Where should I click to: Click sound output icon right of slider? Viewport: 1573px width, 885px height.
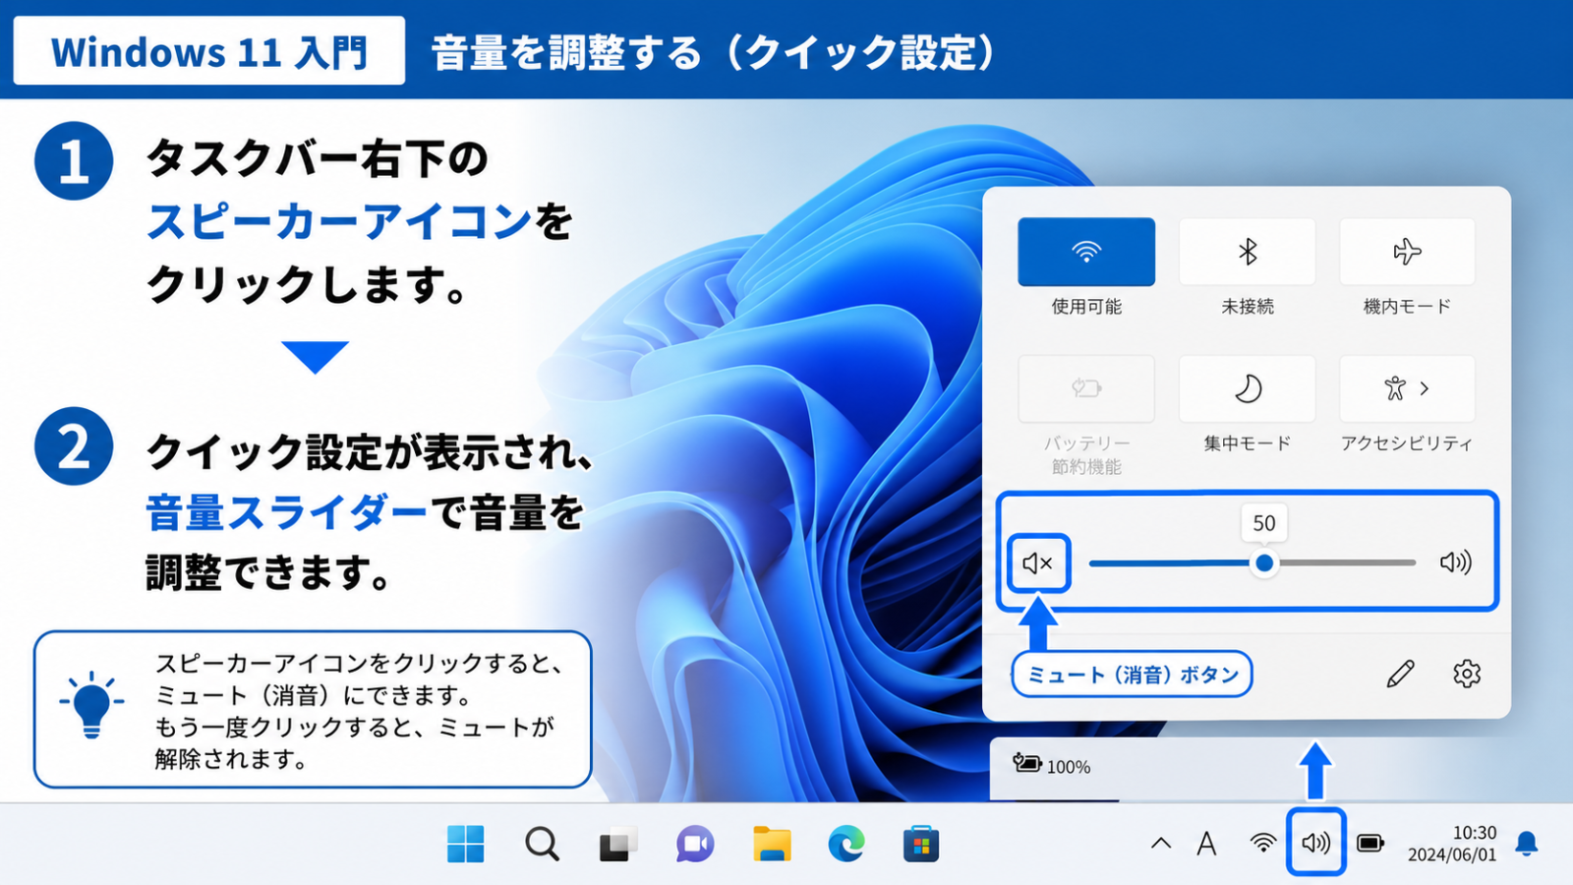(x=1456, y=562)
